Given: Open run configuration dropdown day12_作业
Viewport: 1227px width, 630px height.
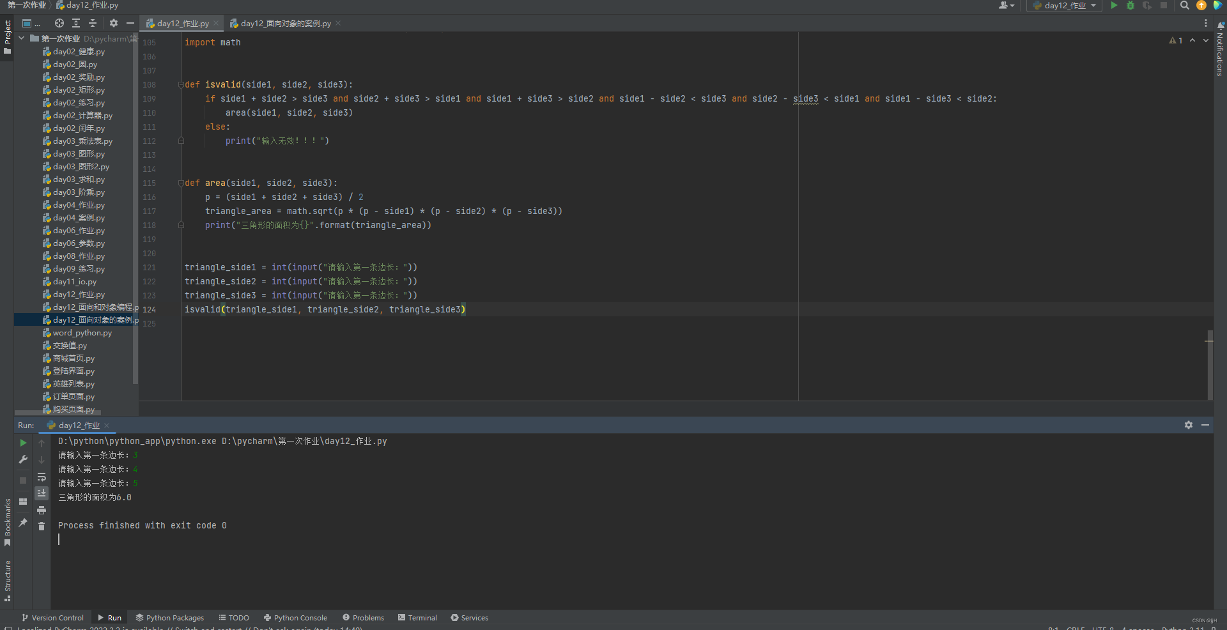Looking at the screenshot, I should 1065,5.
